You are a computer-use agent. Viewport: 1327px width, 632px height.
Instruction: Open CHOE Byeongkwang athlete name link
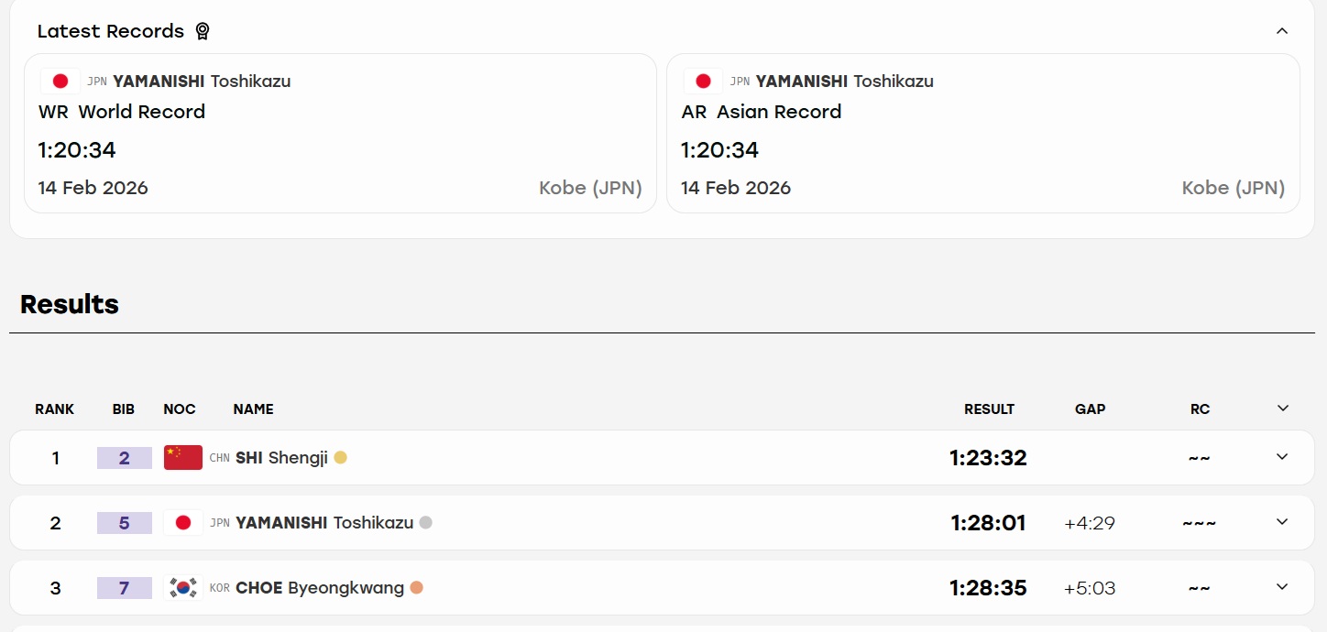click(x=320, y=588)
